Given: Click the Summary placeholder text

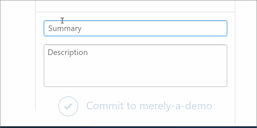Looking at the screenshot, I should (x=65, y=29).
